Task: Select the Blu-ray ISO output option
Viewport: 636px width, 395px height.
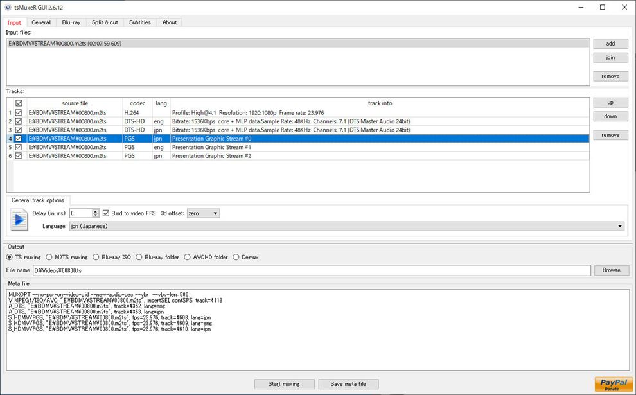Action: [96, 258]
